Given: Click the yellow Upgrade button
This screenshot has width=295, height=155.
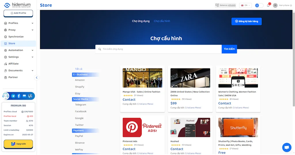Looking at the screenshot, I should [18, 144].
